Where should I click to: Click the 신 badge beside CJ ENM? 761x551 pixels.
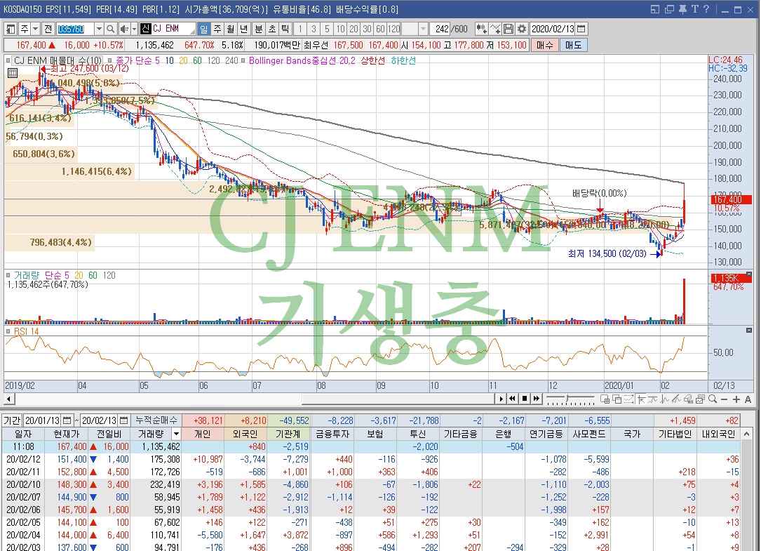click(x=146, y=29)
